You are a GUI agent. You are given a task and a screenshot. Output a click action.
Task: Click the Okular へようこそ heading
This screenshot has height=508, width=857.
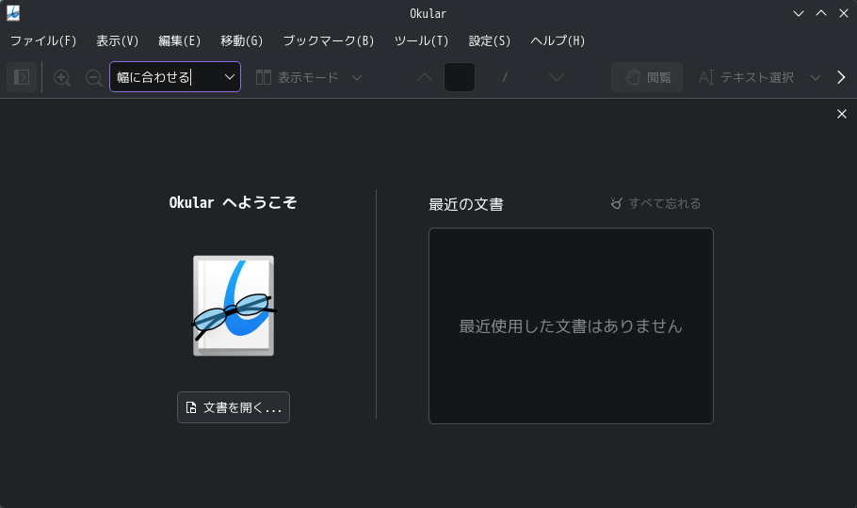[233, 202]
